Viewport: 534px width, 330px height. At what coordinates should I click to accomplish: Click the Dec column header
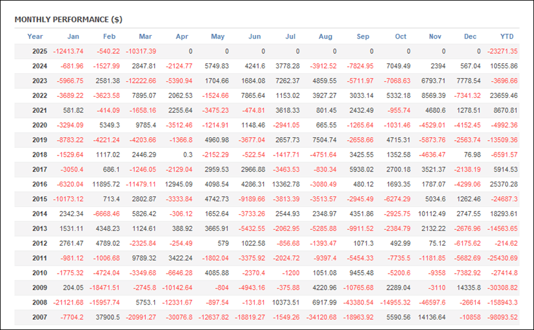point(470,36)
